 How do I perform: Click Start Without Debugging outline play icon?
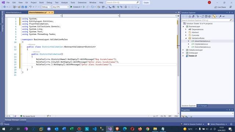[x=84, y=7]
